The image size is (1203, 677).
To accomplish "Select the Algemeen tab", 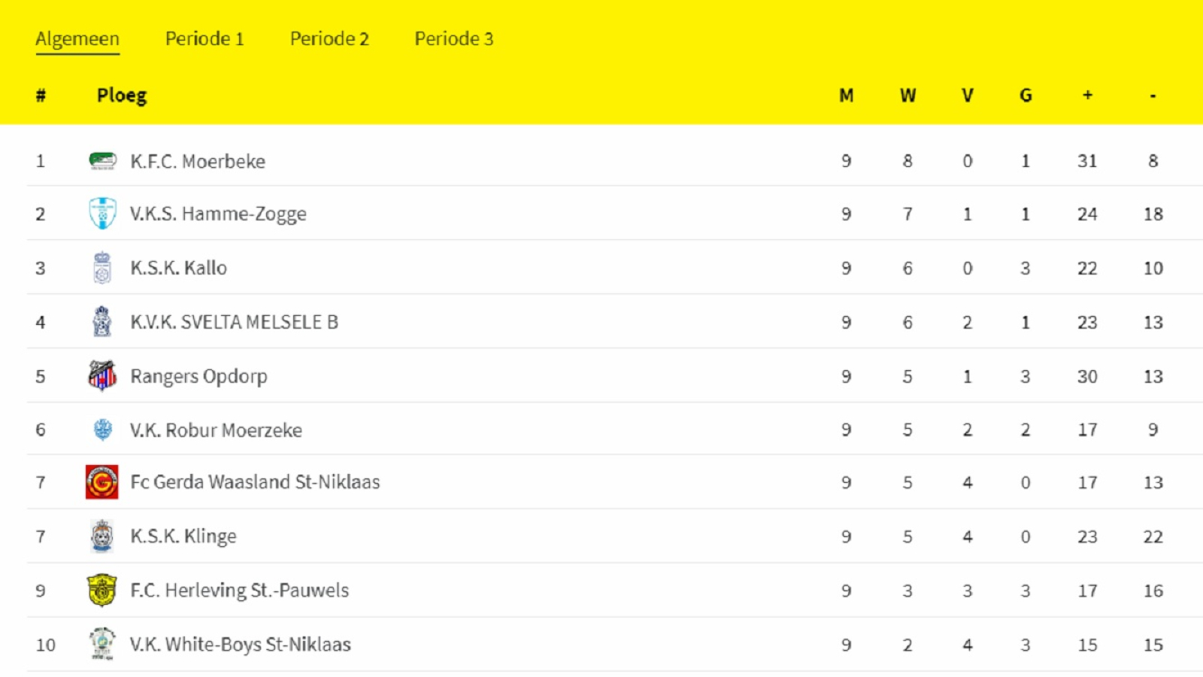I will pos(77,39).
